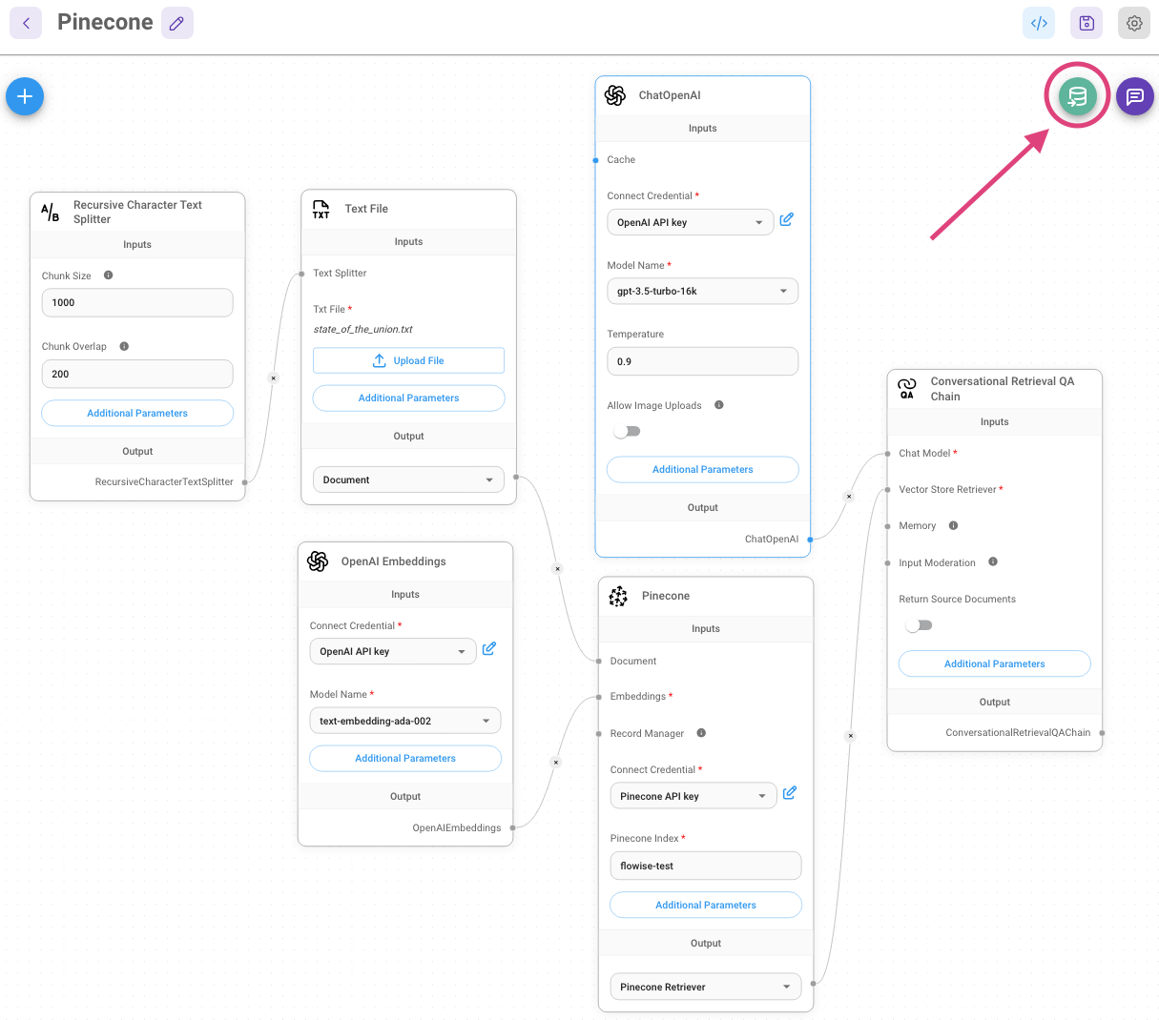Expand the Text File Document output dropdown
Image resolution: width=1159 pixels, height=1020 pixels.
[408, 479]
